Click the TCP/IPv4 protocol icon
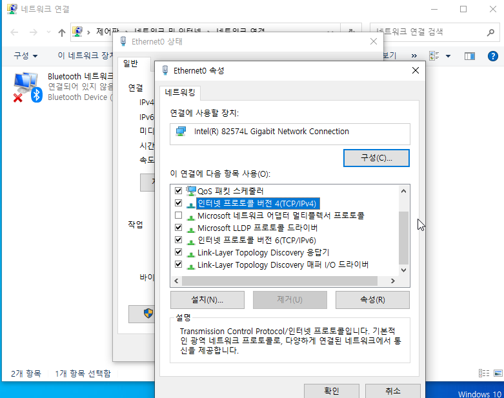Screen dimensions: 504x398 pyautogui.click(x=191, y=204)
